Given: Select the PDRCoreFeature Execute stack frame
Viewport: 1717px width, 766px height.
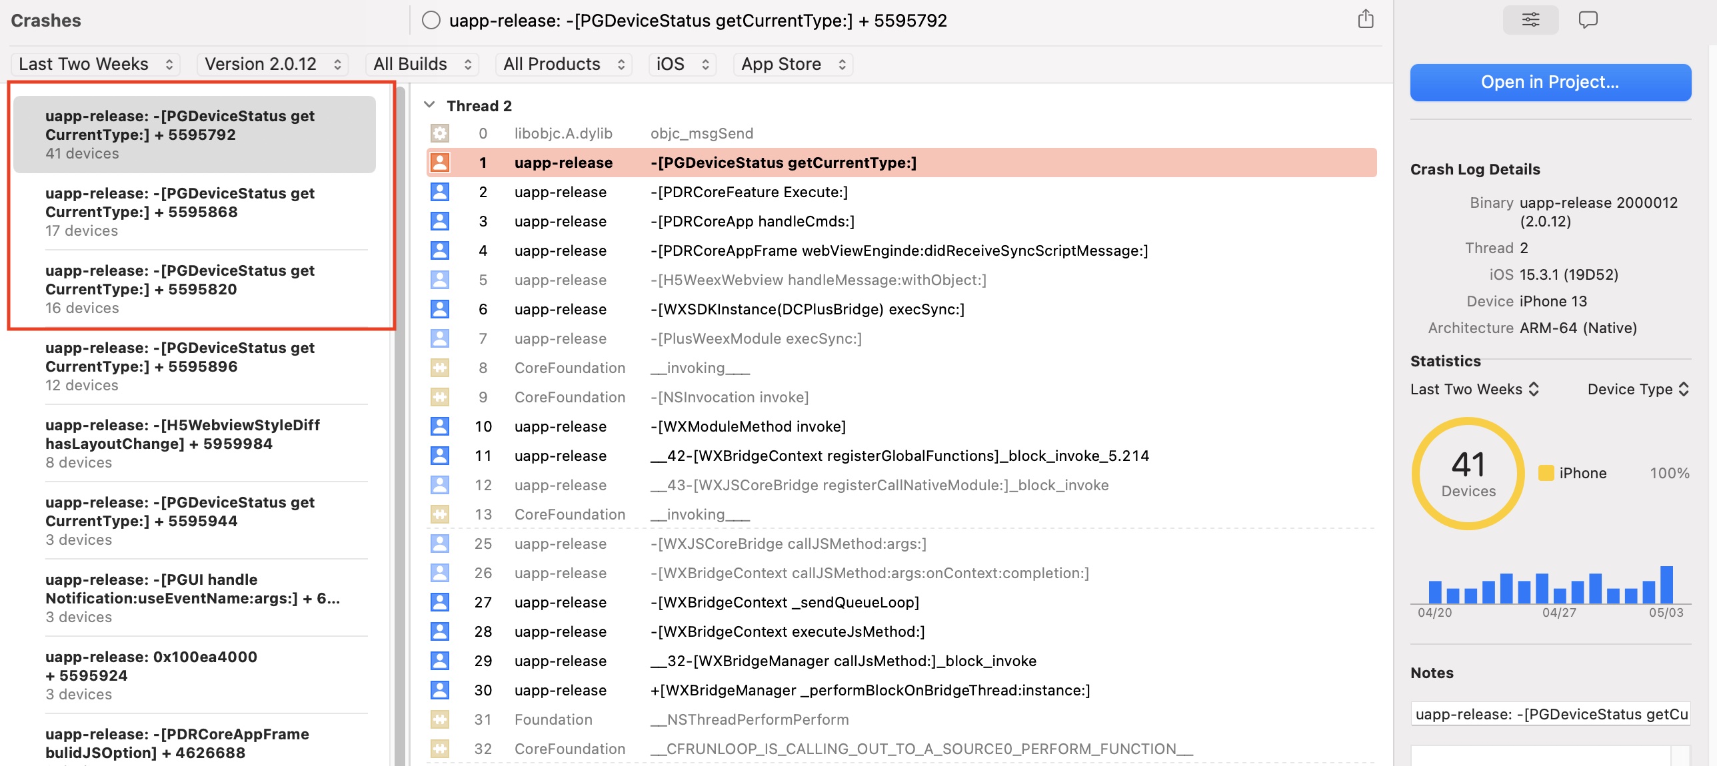Looking at the screenshot, I should [749, 192].
